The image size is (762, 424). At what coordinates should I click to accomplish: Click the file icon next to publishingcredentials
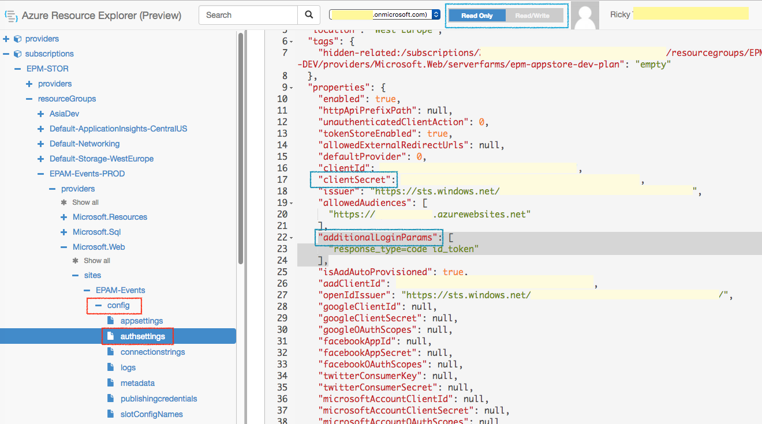click(111, 399)
